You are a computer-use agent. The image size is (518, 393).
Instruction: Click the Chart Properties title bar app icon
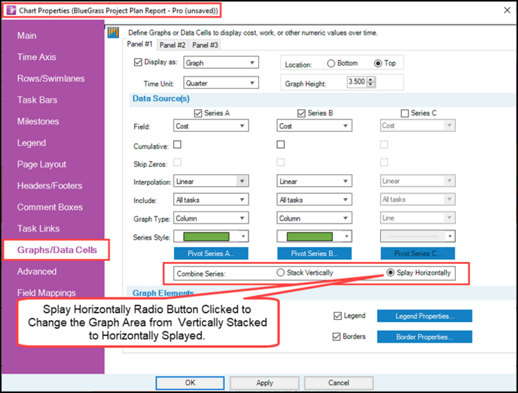point(11,10)
